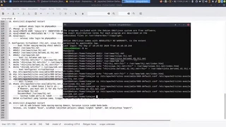Click the Run/Execute toolbar icon

pos(76,13)
